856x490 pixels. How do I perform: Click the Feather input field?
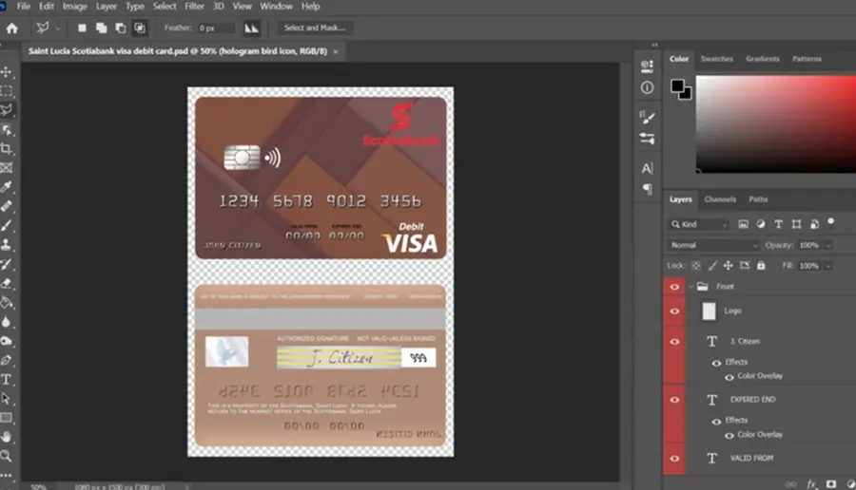click(216, 28)
